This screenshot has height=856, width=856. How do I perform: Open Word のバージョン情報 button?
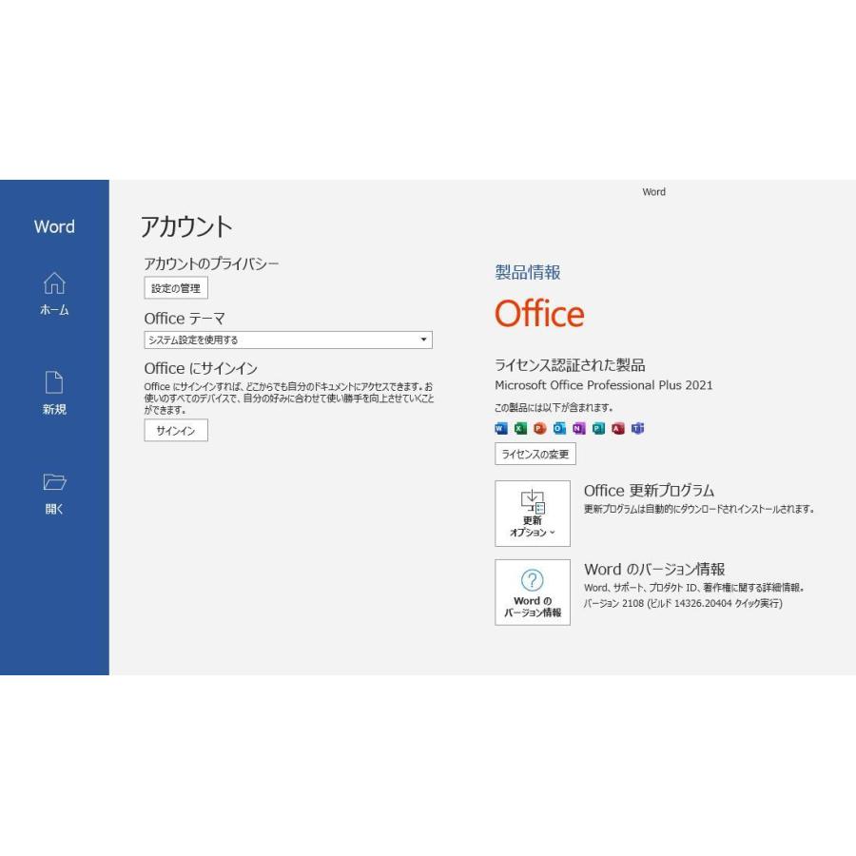[533, 593]
